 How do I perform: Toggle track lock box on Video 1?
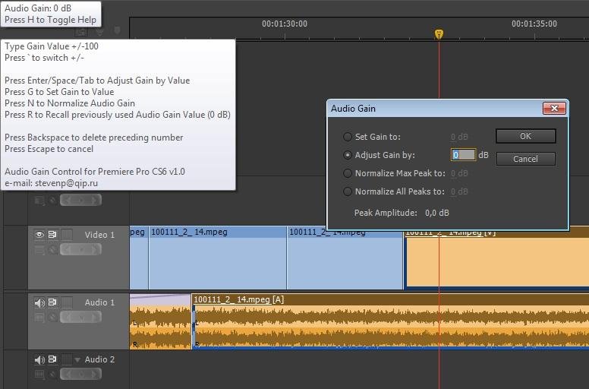[x=67, y=235]
